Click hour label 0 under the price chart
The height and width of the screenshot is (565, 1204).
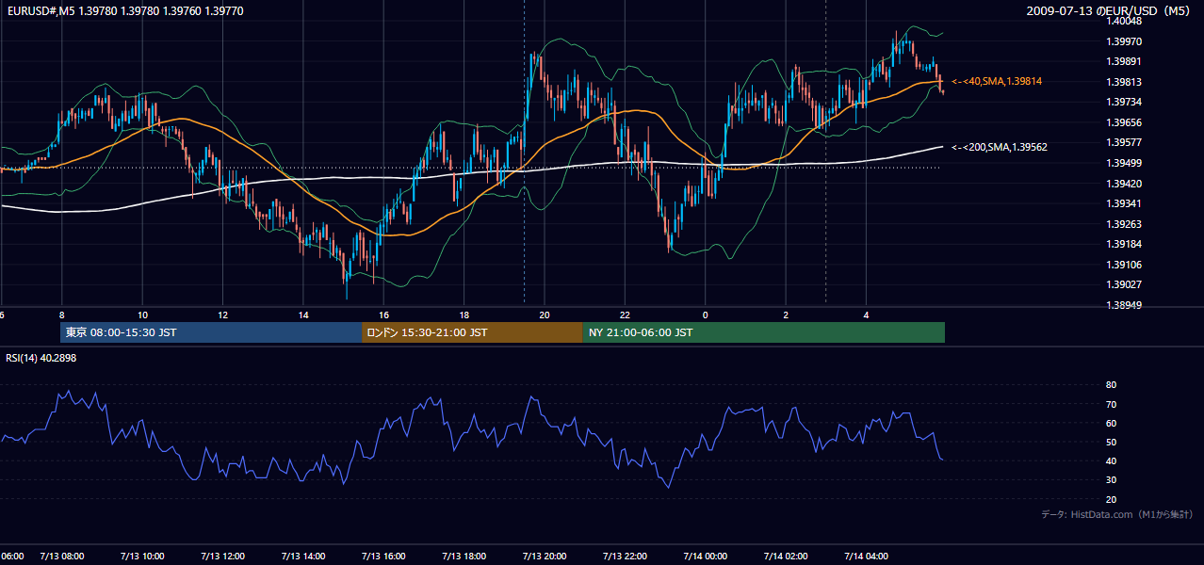tap(706, 315)
